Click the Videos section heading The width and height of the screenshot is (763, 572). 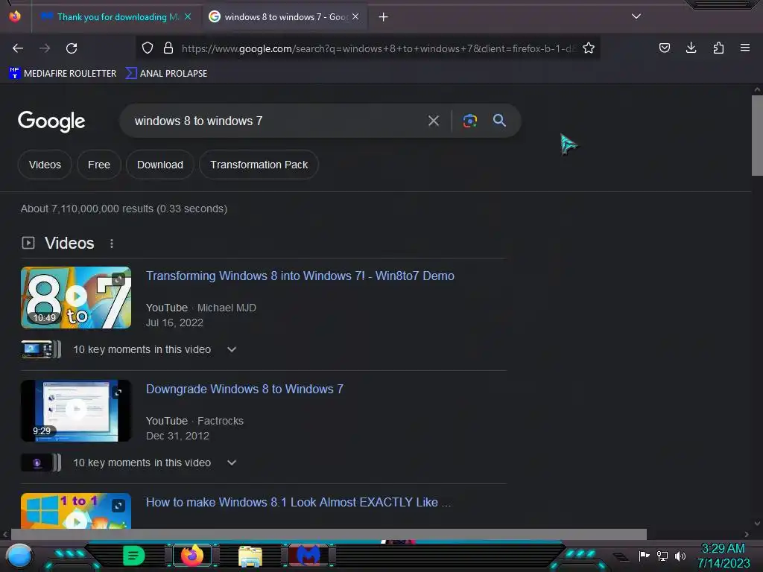[69, 244]
